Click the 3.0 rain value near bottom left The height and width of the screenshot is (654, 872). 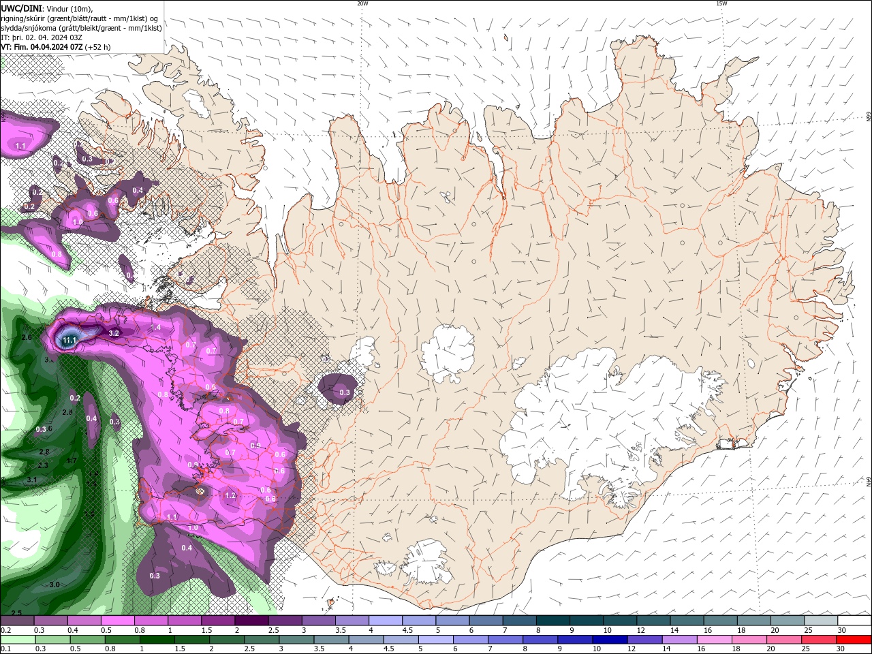pos(54,585)
